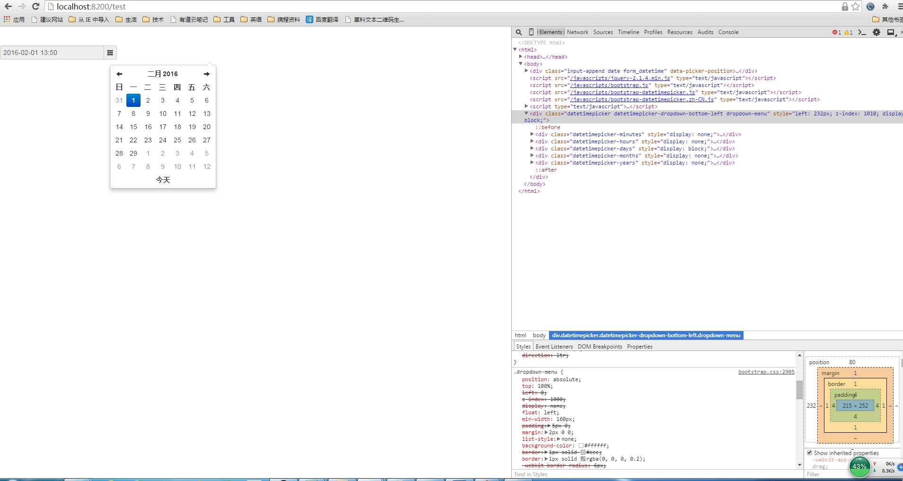
Task: Open the Resources tab
Action: pyautogui.click(x=680, y=32)
